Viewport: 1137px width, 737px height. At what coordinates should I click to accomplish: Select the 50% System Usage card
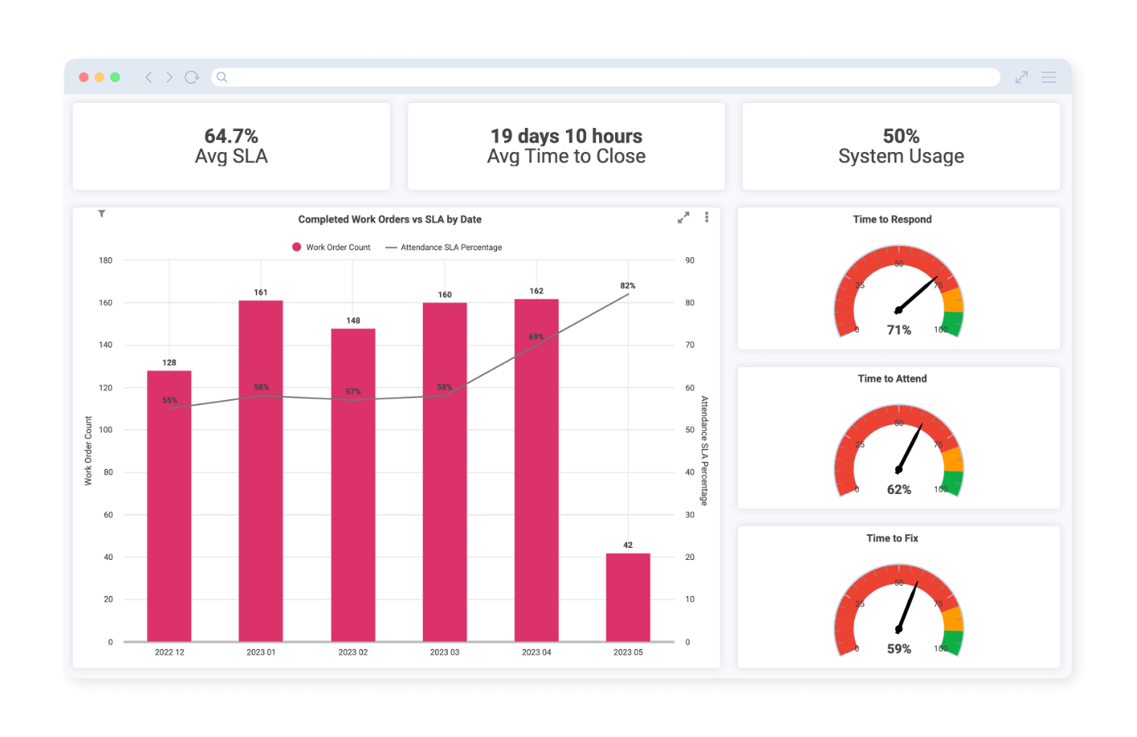click(901, 146)
